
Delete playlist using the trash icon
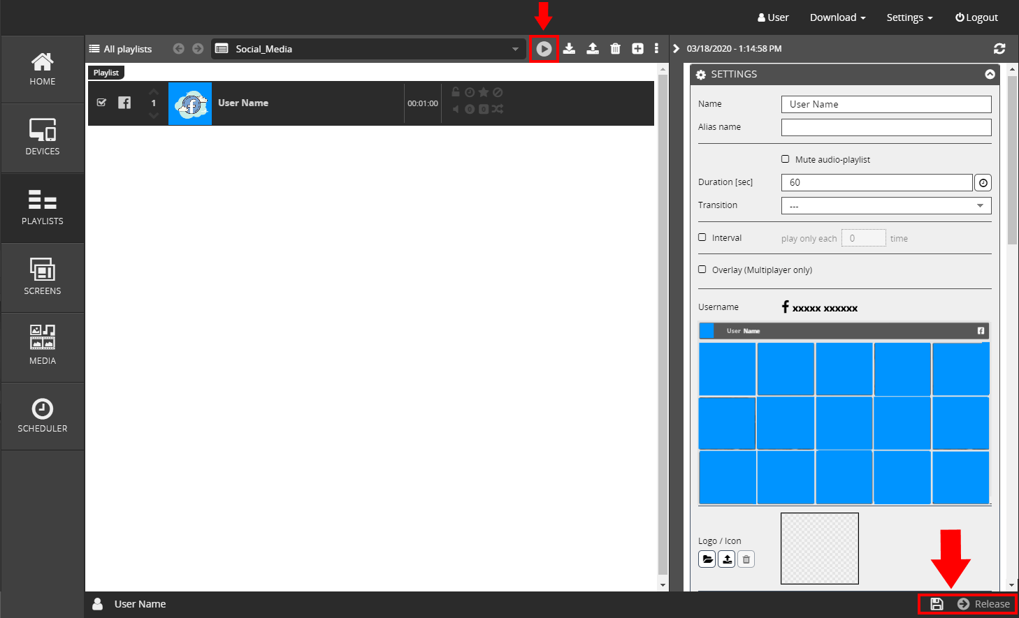pyautogui.click(x=615, y=49)
